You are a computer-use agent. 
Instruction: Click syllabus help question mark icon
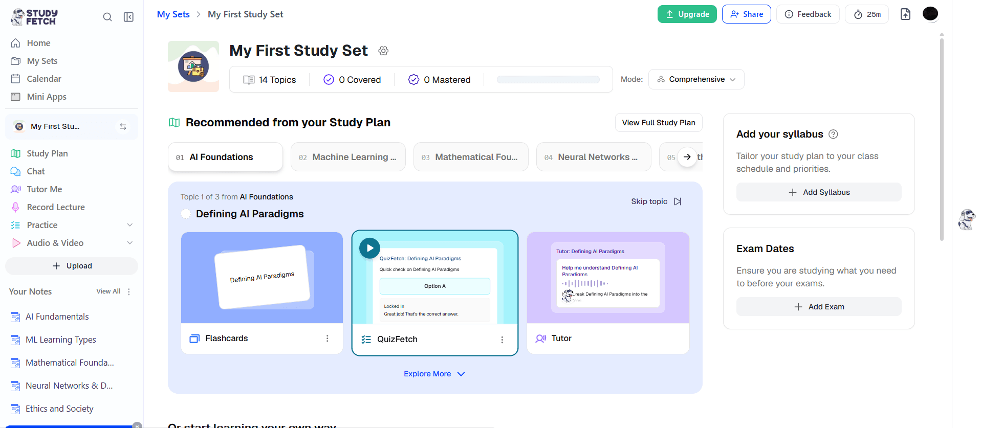(833, 134)
